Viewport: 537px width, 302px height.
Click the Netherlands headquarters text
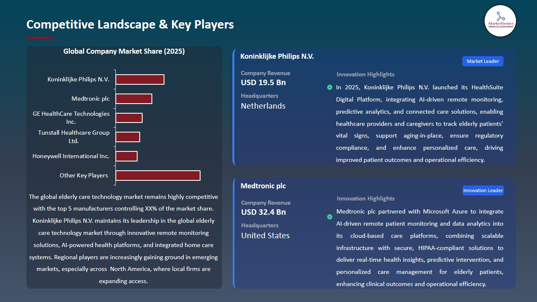click(x=263, y=106)
